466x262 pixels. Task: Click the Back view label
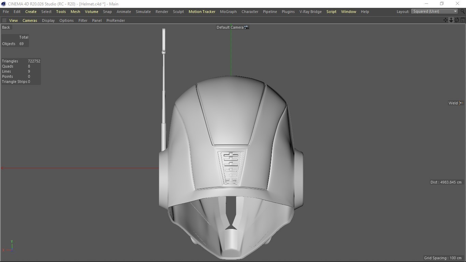(6, 27)
